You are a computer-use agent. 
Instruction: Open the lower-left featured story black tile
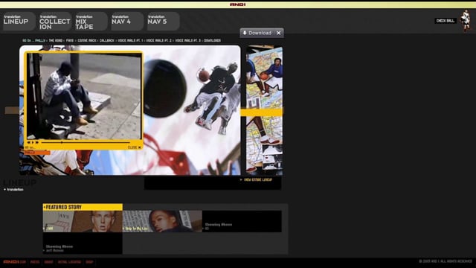click(83, 243)
